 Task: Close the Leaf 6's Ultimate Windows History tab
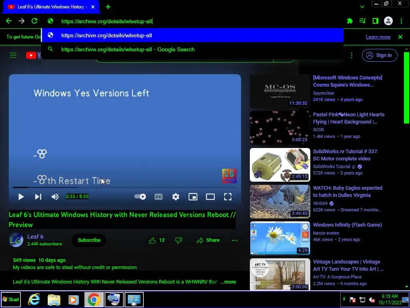point(93,7)
